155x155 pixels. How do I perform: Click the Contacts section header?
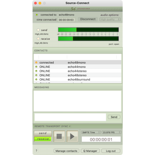click(x=77, y=51)
